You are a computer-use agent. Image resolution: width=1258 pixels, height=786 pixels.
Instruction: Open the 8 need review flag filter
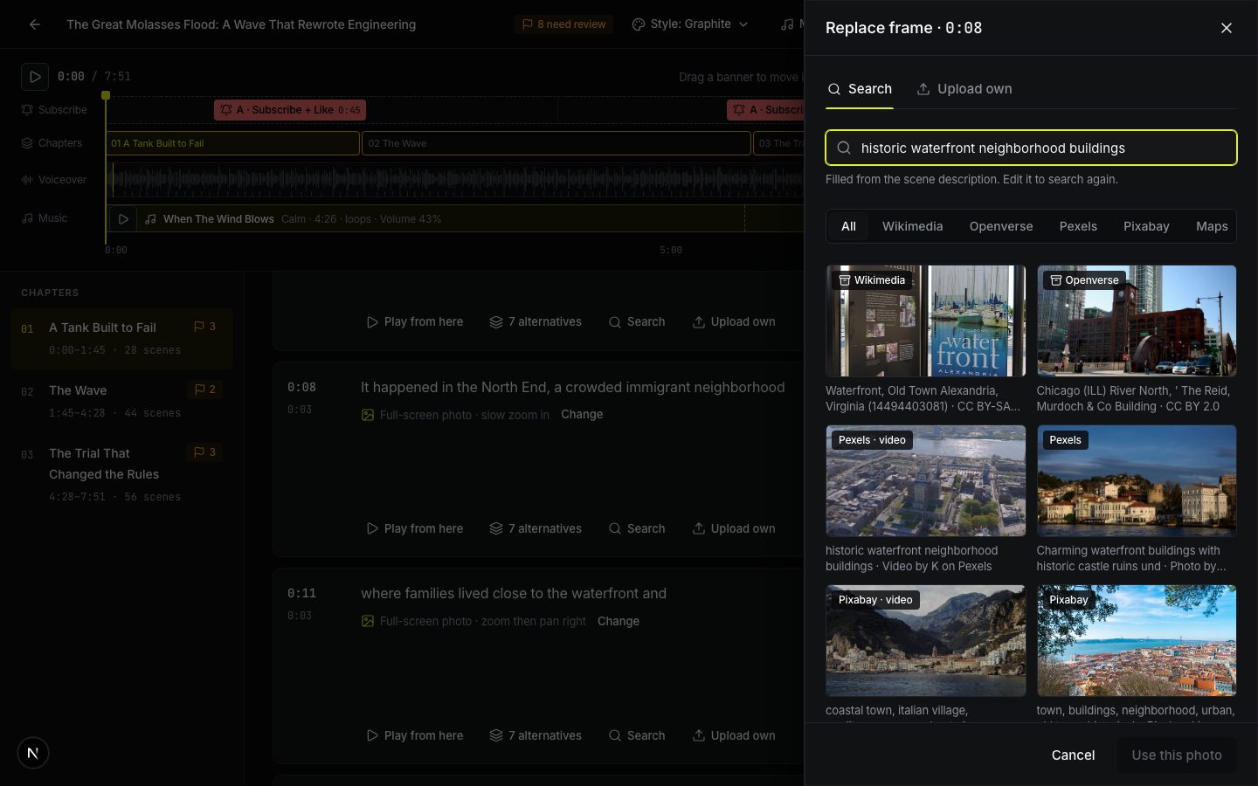point(563,24)
